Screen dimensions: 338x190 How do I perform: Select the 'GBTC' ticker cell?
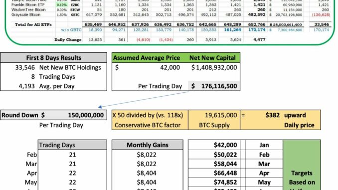[75, 15]
